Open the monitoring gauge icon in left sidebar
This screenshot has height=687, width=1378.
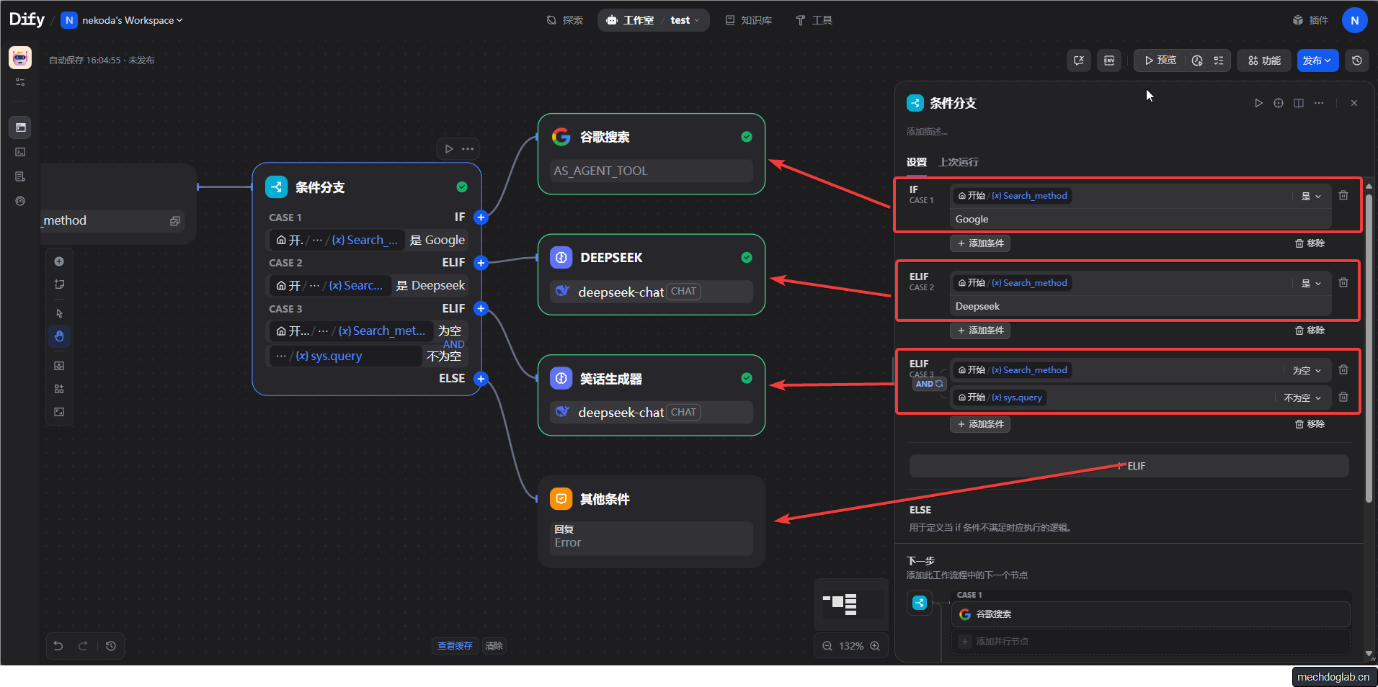20,201
